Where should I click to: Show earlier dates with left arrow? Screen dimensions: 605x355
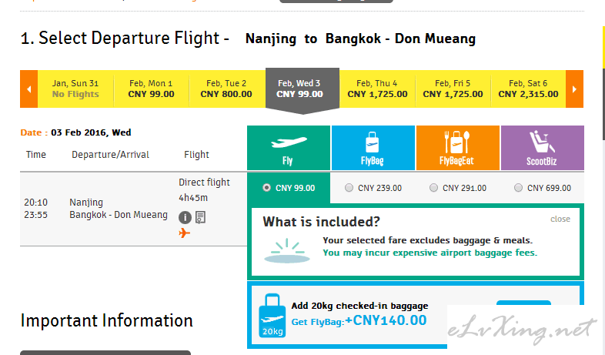pyautogui.click(x=29, y=89)
